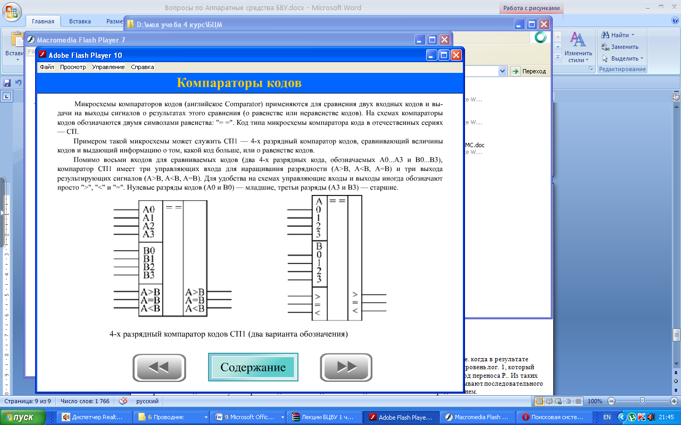Open Изменить стили dropdown in Word
This screenshot has height=425, width=681.
(578, 47)
